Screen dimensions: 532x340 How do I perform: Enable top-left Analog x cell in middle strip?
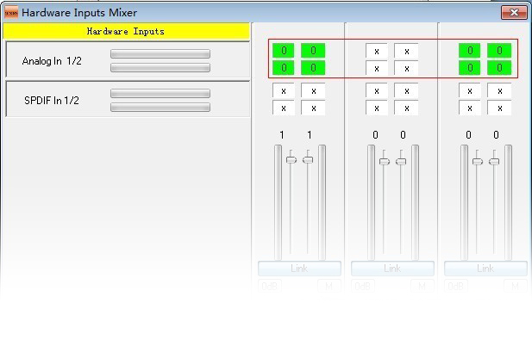click(x=376, y=51)
